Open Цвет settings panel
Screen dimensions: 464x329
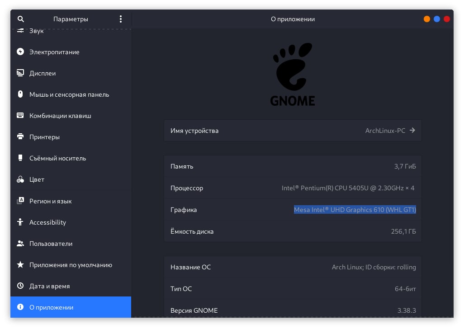click(x=71, y=179)
